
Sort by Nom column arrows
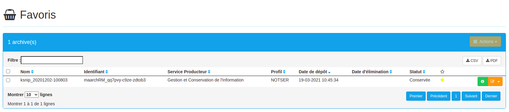(x=32, y=72)
